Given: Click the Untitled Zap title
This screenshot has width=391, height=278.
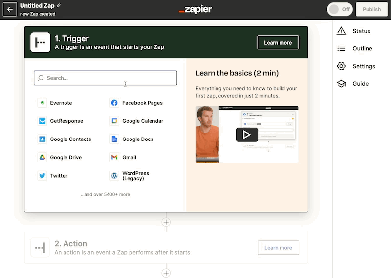Looking at the screenshot, I should [37, 5].
